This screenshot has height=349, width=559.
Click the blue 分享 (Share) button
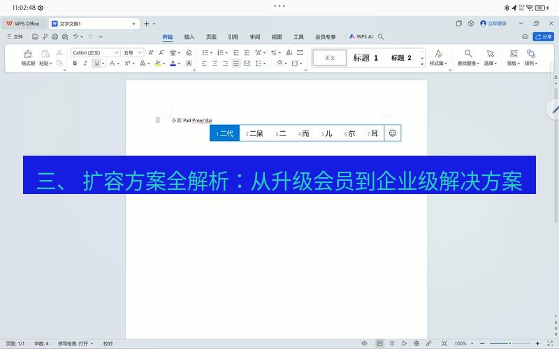pos(544,37)
